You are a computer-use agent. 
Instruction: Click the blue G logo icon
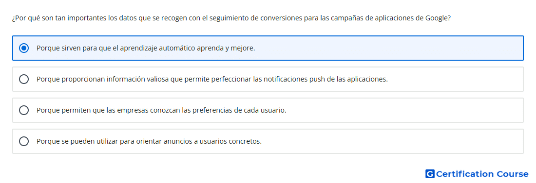click(x=430, y=174)
